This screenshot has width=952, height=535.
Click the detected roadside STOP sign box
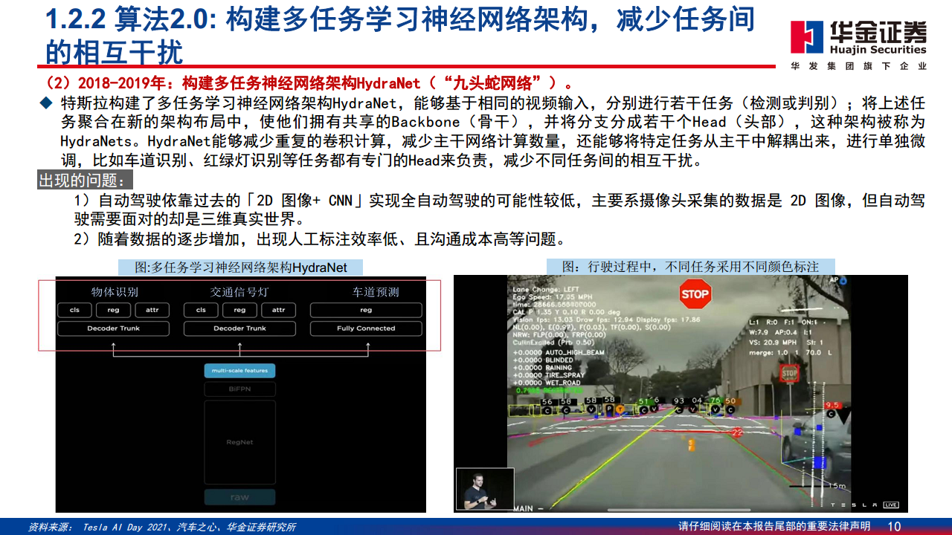click(x=789, y=372)
